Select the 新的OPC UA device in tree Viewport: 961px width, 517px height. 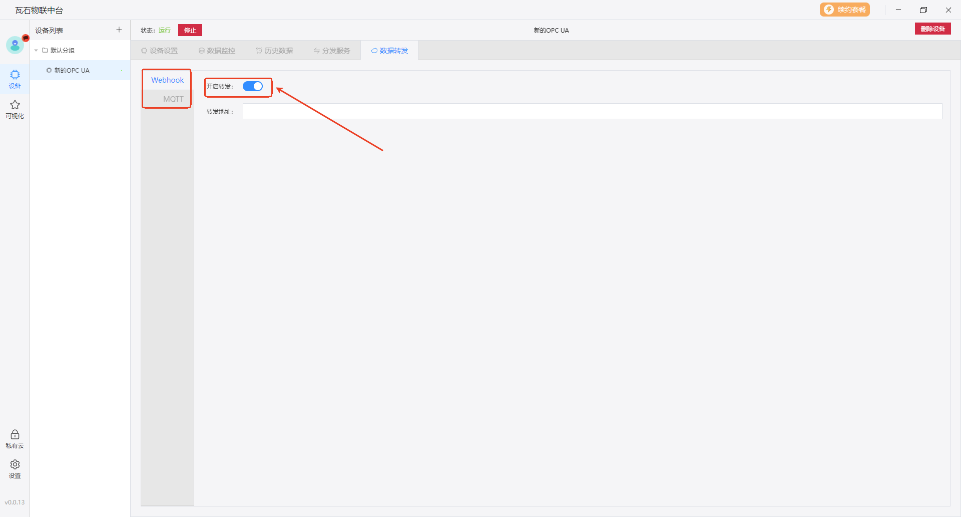[72, 71]
